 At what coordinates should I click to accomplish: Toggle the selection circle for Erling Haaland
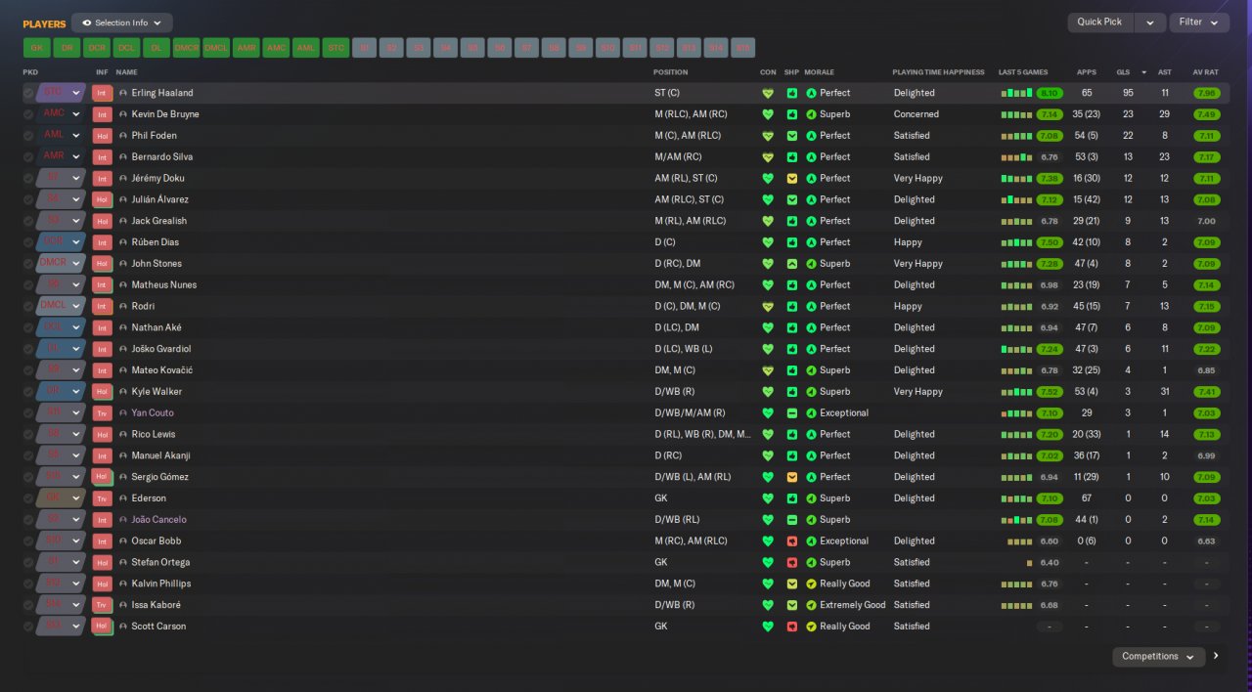[28, 93]
